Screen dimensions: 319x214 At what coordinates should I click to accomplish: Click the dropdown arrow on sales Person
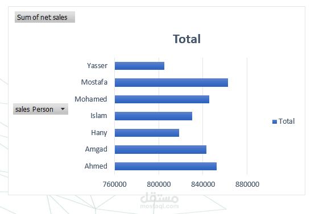coord(63,109)
